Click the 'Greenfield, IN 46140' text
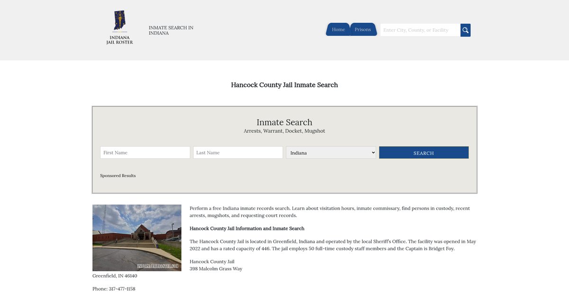 point(115,276)
